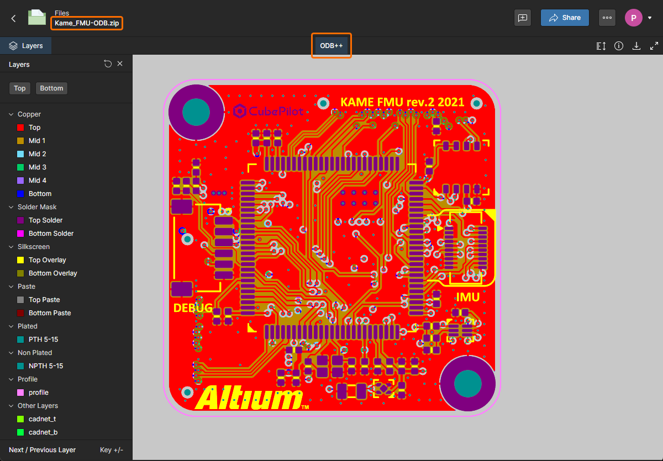Collapse the Silkscreen group

[10, 247]
